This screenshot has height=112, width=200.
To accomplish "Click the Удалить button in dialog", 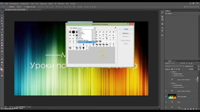I will [126, 44].
